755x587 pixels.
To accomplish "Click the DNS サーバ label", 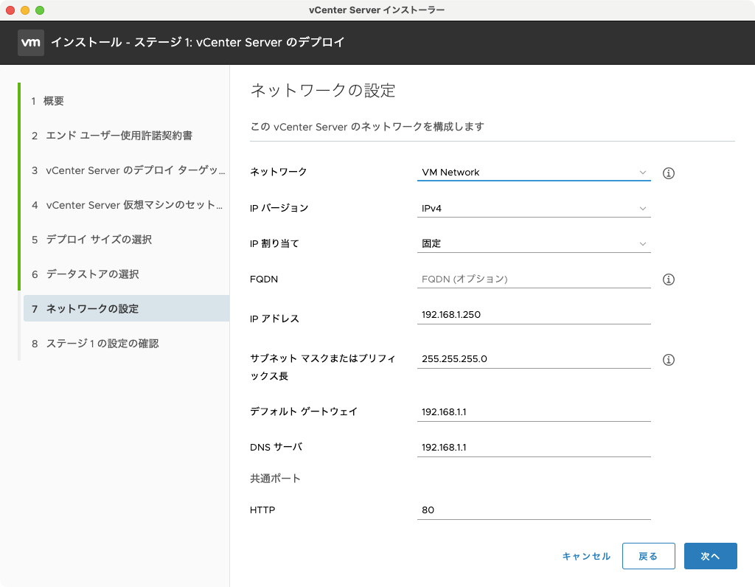I will point(276,448).
